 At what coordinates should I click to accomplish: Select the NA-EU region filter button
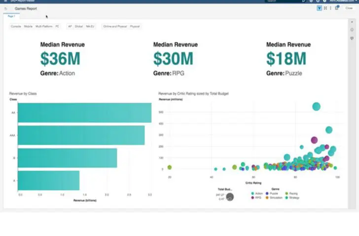point(90,26)
